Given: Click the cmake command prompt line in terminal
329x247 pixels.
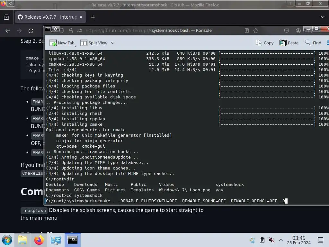Looking at the screenshot, I should tap(166, 201).
